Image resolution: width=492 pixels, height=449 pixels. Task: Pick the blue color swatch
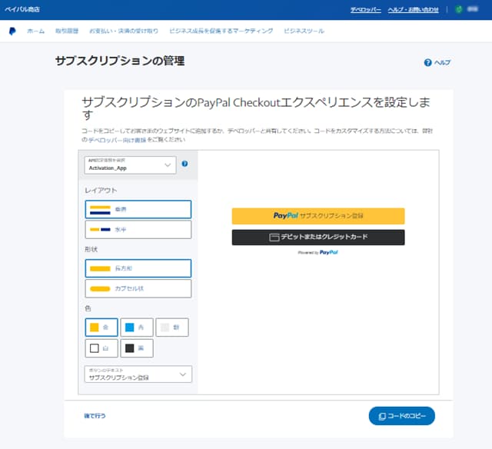tap(137, 328)
